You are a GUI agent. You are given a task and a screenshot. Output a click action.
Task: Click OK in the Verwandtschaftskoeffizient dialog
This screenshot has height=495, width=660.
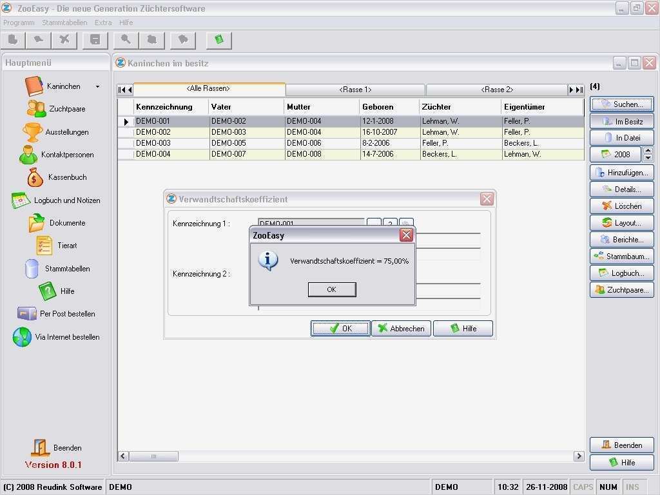click(340, 329)
